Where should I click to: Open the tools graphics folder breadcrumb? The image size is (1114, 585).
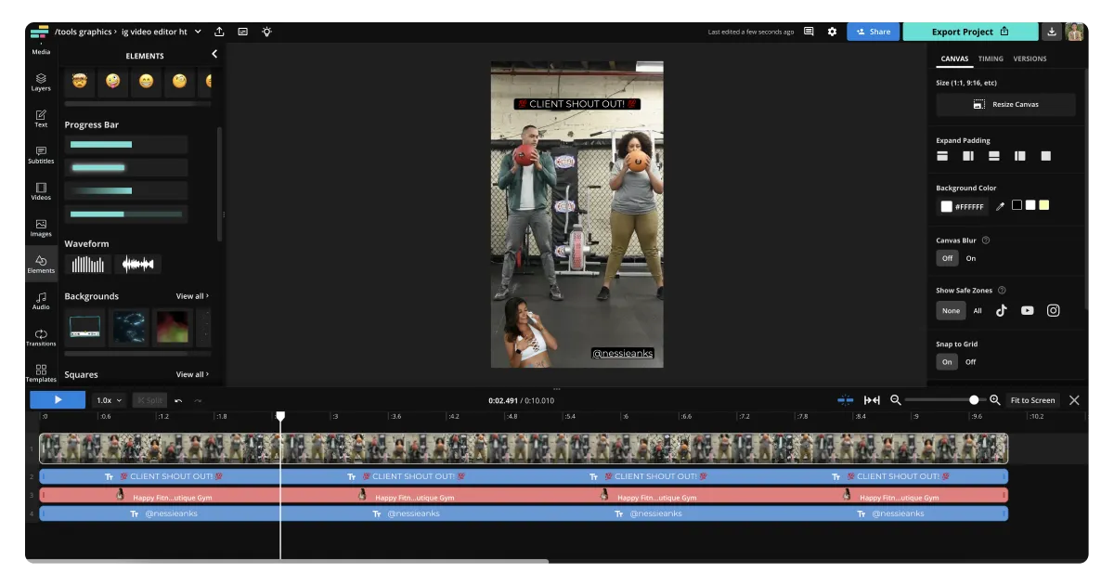[x=84, y=32]
